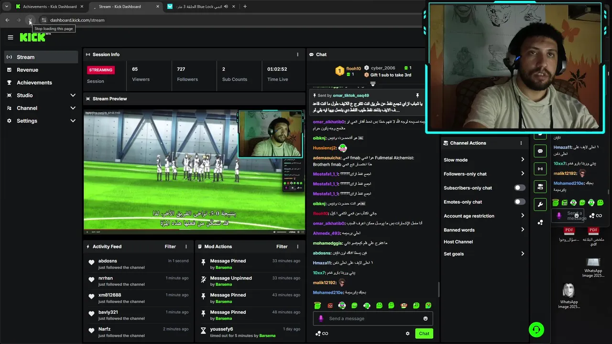Screen dimensions: 612x344
Task: Click the green Chat send button
Action: pyautogui.click(x=424, y=333)
